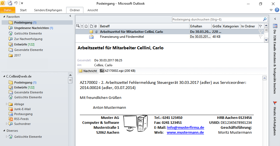Click the Posteingang durchsuchen search field

click(217, 19)
